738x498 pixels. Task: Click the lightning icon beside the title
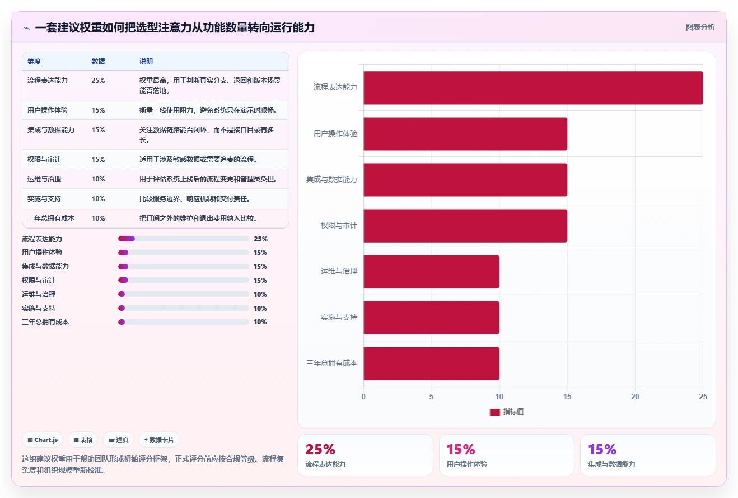pos(26,27)
